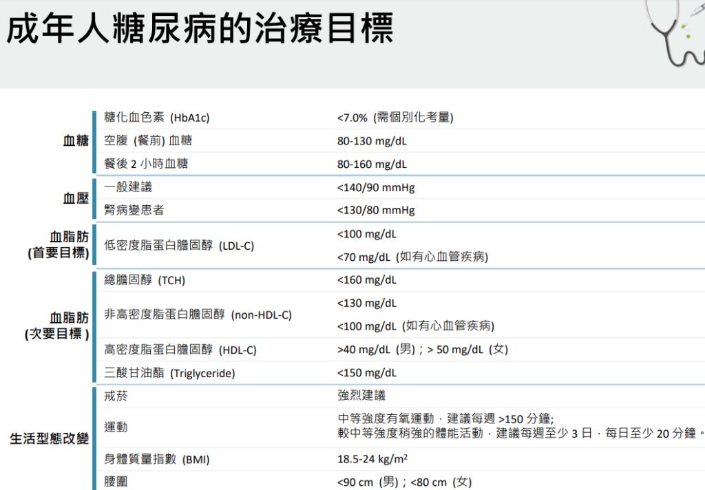Click the 血壓 category heading

point(76,199)
